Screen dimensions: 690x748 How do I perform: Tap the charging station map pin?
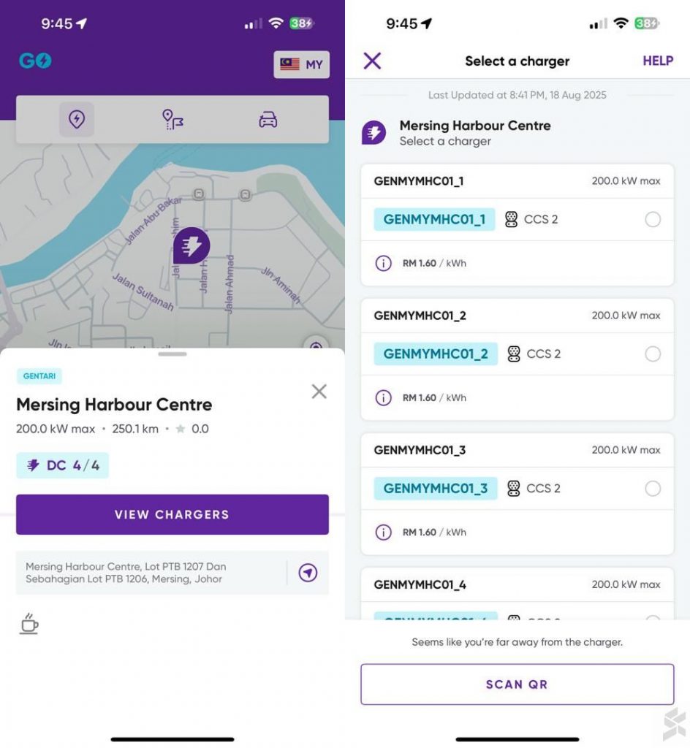coord(192,245)
